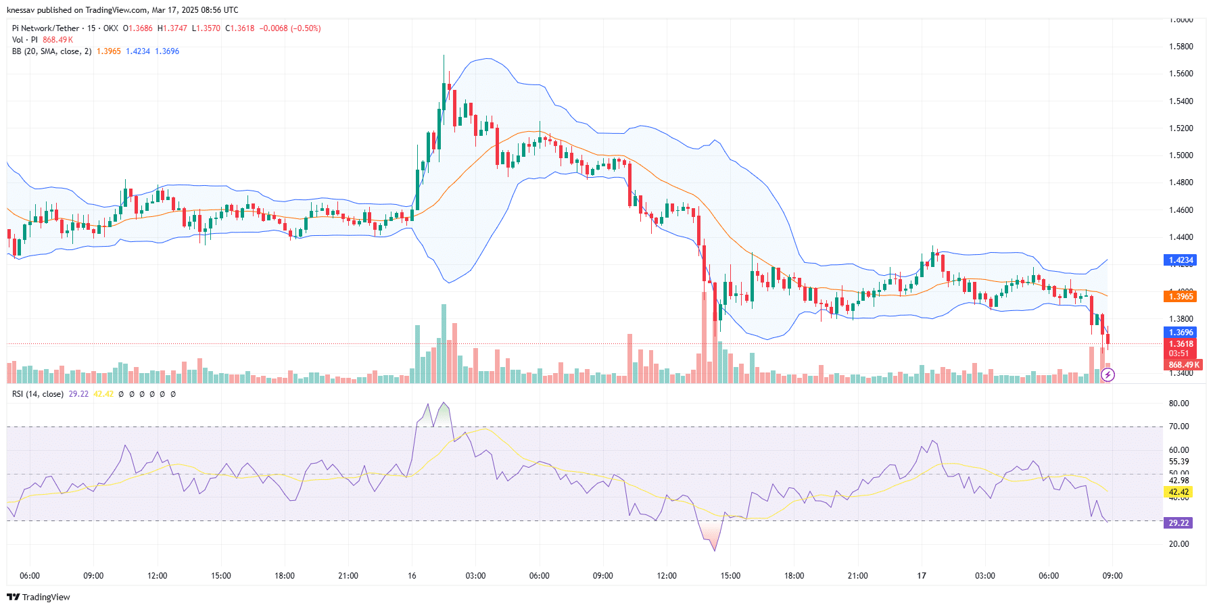This screenshot has width=1213, height=609.
Task: Click the 1.4234 value in BB legend
Action: (138, 51)
